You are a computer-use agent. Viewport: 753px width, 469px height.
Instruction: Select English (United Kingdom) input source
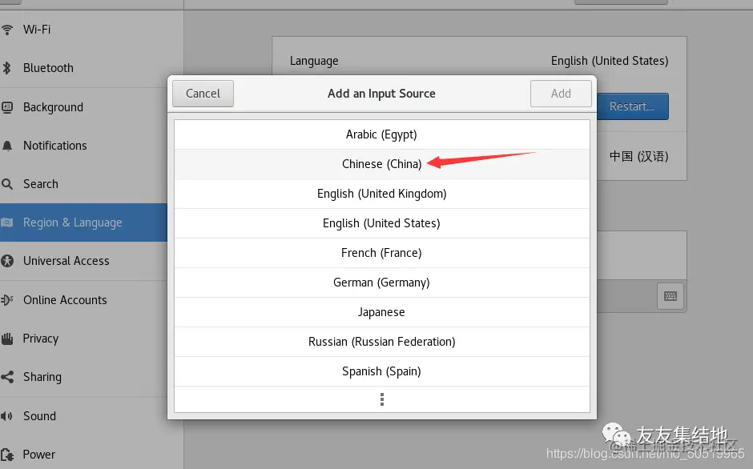click(x=382, y=194)
